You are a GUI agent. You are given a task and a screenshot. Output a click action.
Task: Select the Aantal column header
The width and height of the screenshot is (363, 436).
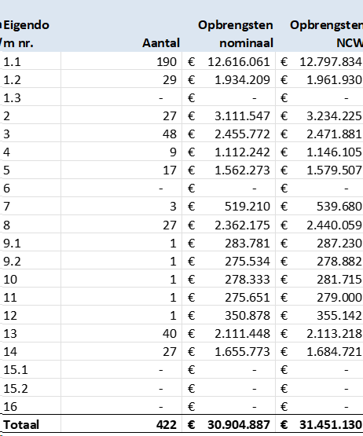161,43
